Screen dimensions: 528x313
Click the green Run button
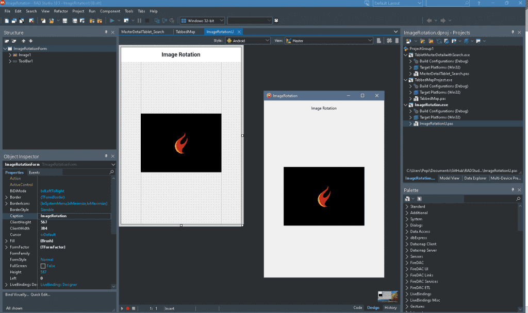pos(112,21)
